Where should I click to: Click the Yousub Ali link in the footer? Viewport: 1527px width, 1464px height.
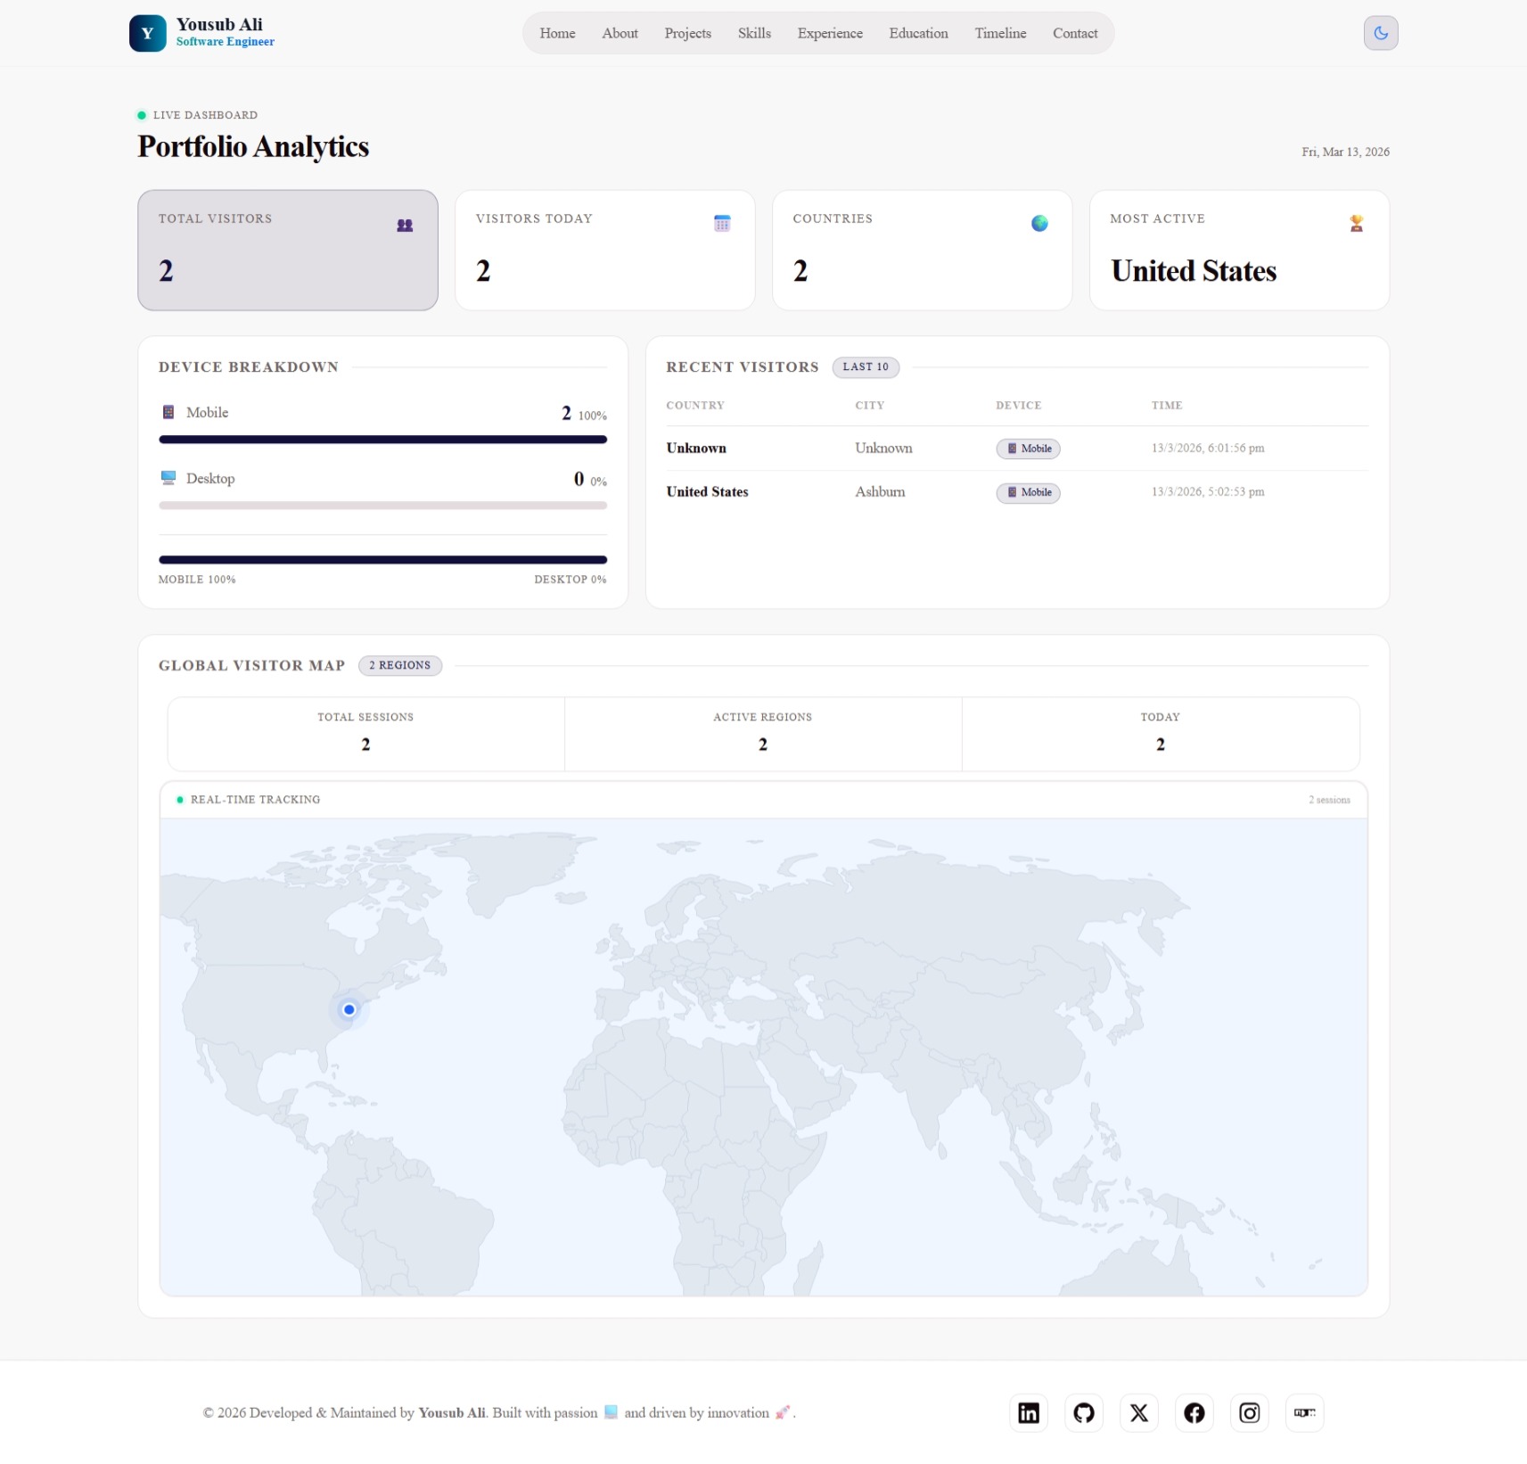coord(451,1412)
